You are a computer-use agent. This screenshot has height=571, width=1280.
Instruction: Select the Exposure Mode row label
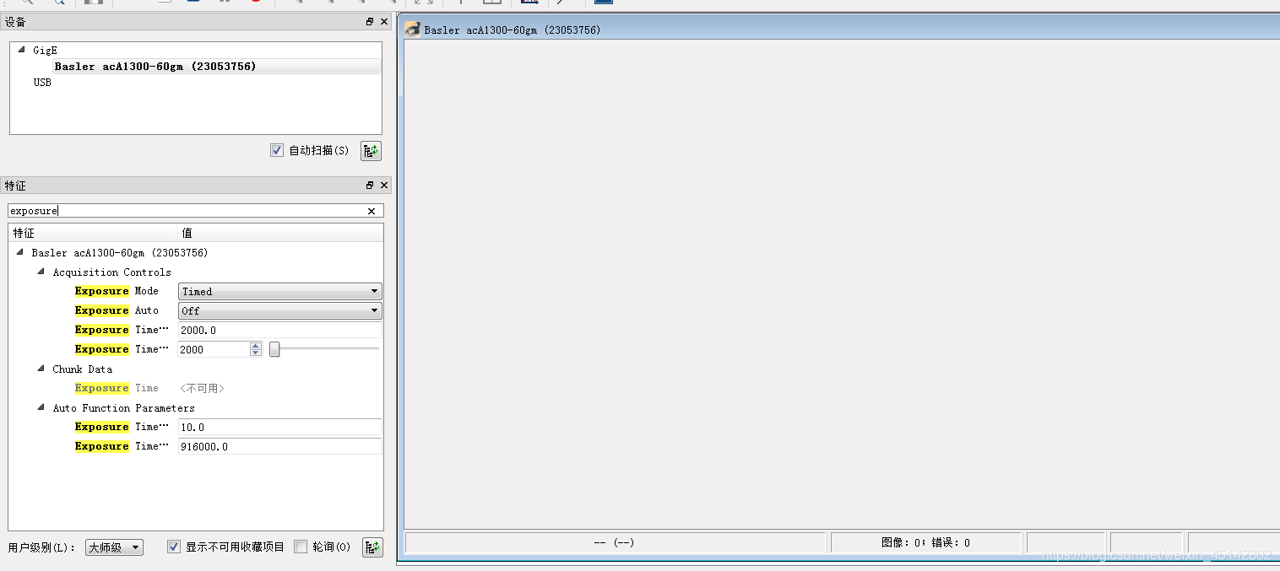[117, 291]
